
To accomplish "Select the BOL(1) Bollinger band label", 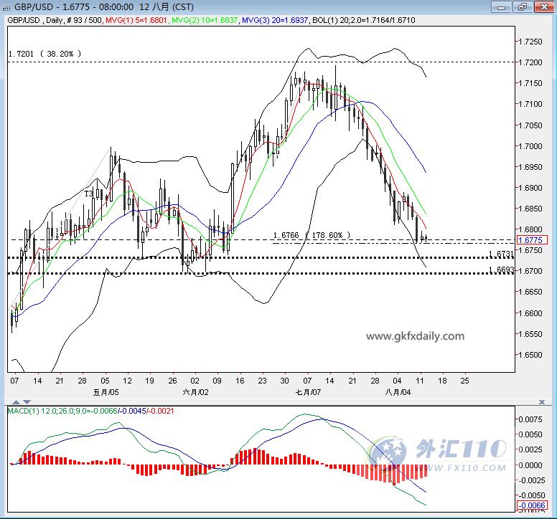I will point(364,20).
